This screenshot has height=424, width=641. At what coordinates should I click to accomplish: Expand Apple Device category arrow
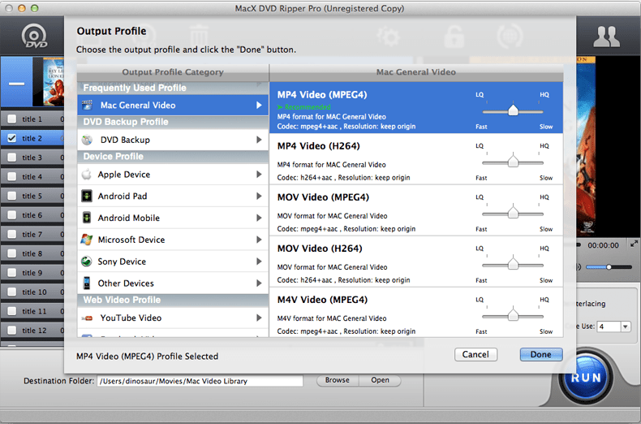pos(259,175)
